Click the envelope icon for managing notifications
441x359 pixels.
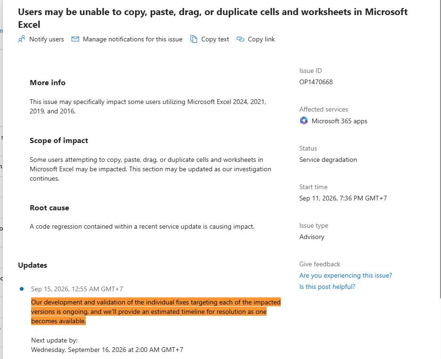click(75, 39)
